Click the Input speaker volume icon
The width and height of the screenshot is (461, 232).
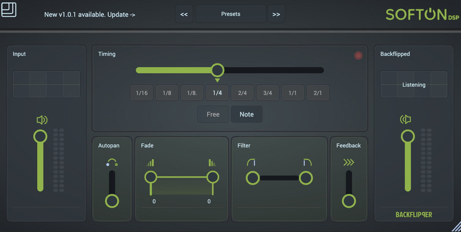[42, 120]
